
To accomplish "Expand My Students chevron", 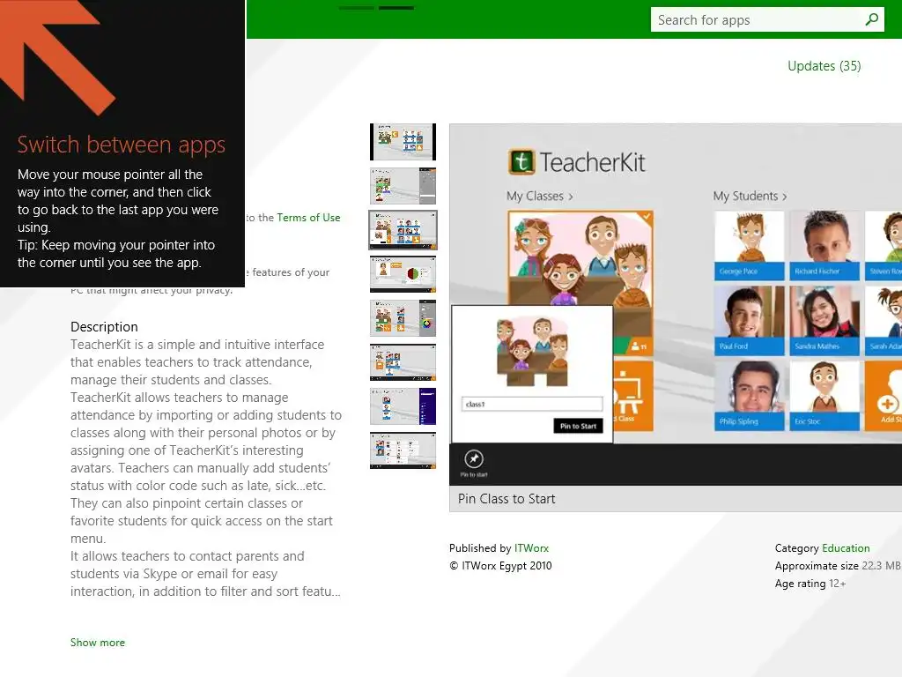I will pos(784,197).
